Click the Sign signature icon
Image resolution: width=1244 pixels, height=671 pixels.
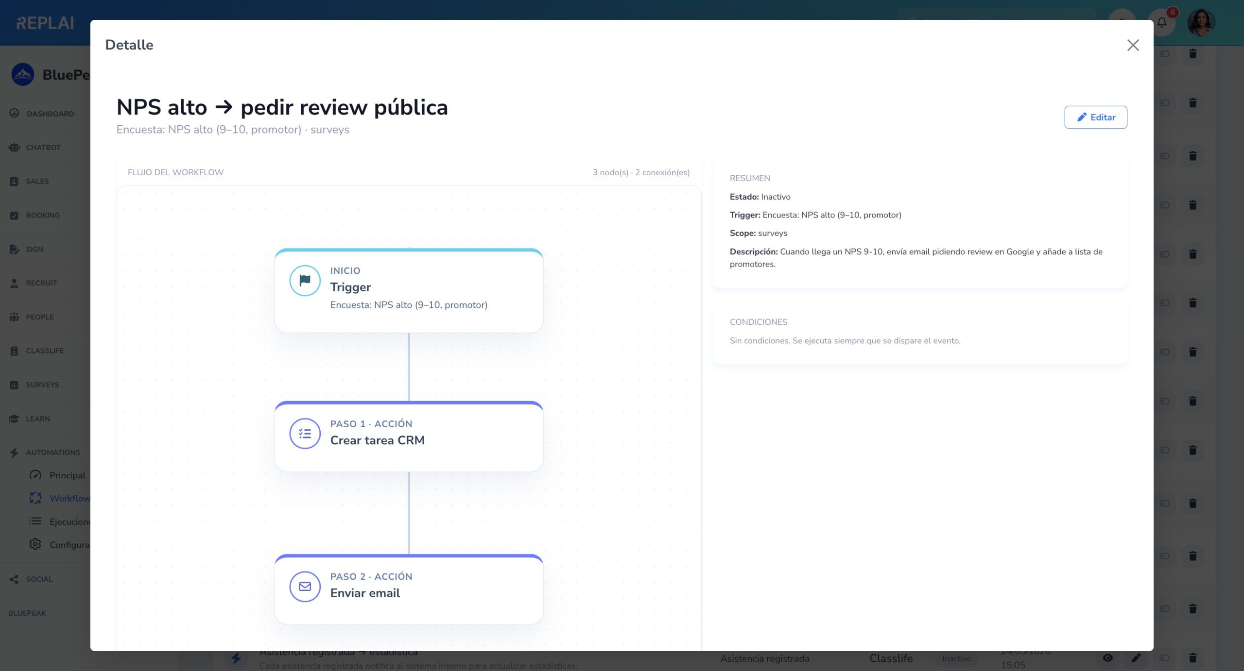[x=14, y=249]
